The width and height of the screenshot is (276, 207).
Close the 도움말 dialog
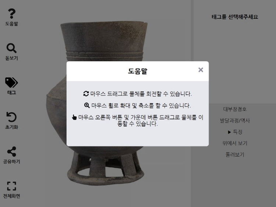click(201, 70)
